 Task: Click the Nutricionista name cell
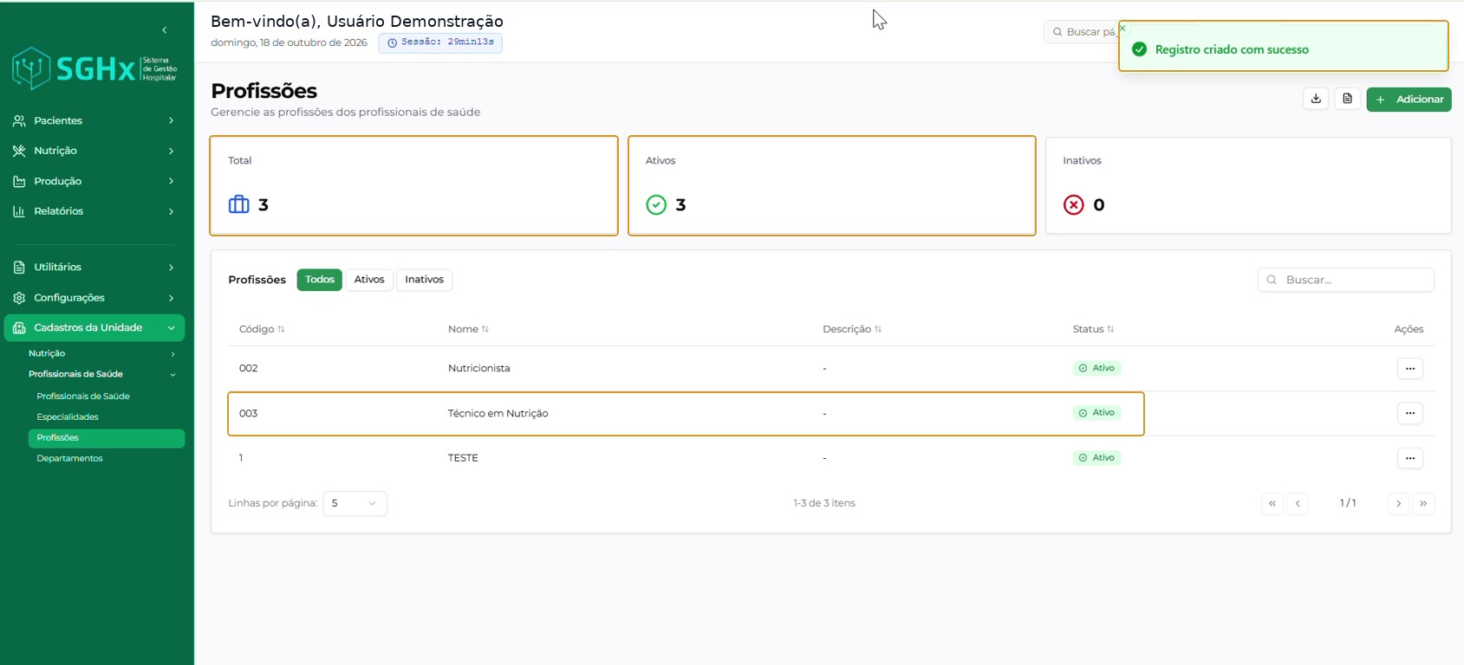[478, 368]
